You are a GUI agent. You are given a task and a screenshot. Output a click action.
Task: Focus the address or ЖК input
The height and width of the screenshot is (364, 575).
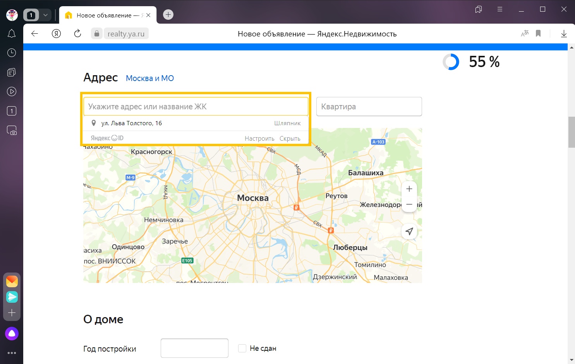coord(196,106)
